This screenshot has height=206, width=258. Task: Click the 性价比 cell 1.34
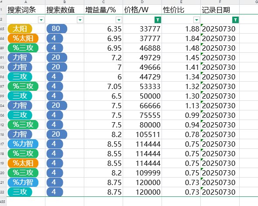point(181,77)
